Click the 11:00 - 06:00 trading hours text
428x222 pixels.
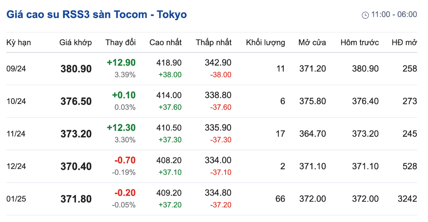coord(394,14)
